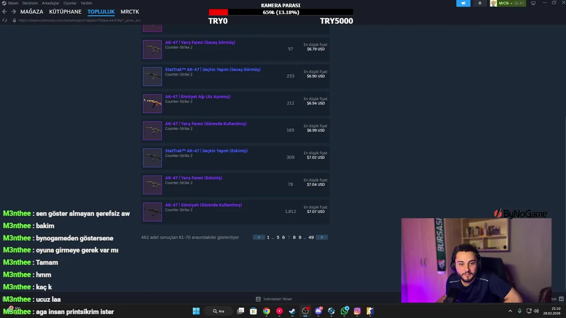Image resolution: width=566 pixels, height=318 pixels.
Task: Jump to results page 5
Action: click(x=278, y=237)
